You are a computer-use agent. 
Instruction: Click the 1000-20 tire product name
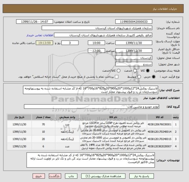tap(113, 139)
